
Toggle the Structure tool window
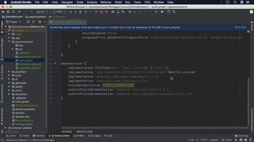pyautogui.click(x=2, y=72)
